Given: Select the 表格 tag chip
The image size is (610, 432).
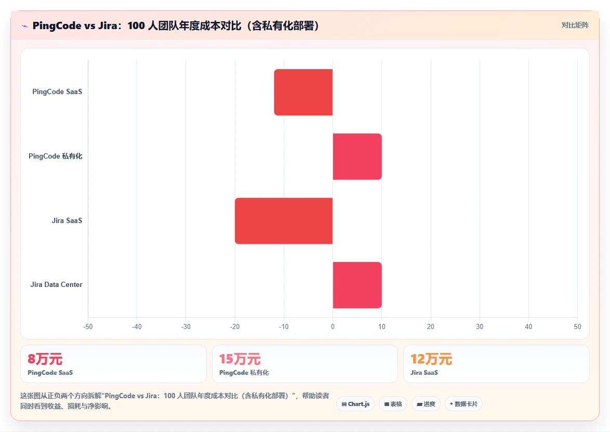Looking at the screenshot, I should pos(393,404).
